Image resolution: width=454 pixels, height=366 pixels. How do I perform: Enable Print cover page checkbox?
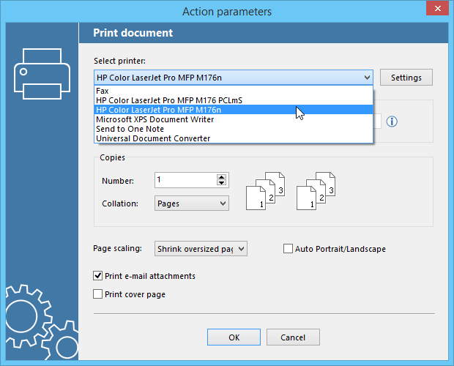coord(97,294)
